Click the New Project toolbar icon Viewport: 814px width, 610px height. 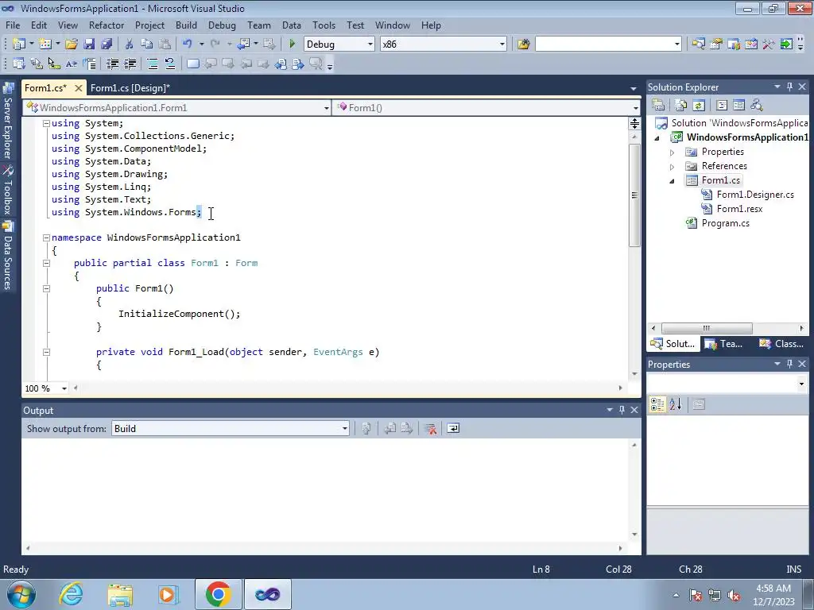(x=19, y=44)
